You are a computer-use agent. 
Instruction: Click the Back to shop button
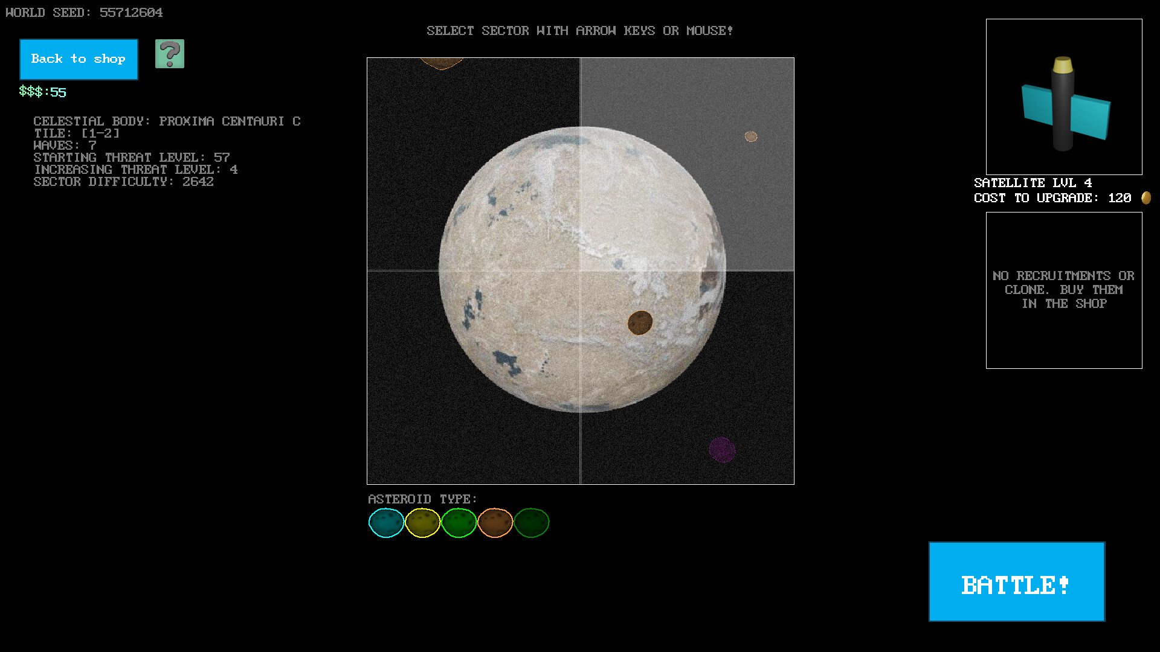click(79, 59)
